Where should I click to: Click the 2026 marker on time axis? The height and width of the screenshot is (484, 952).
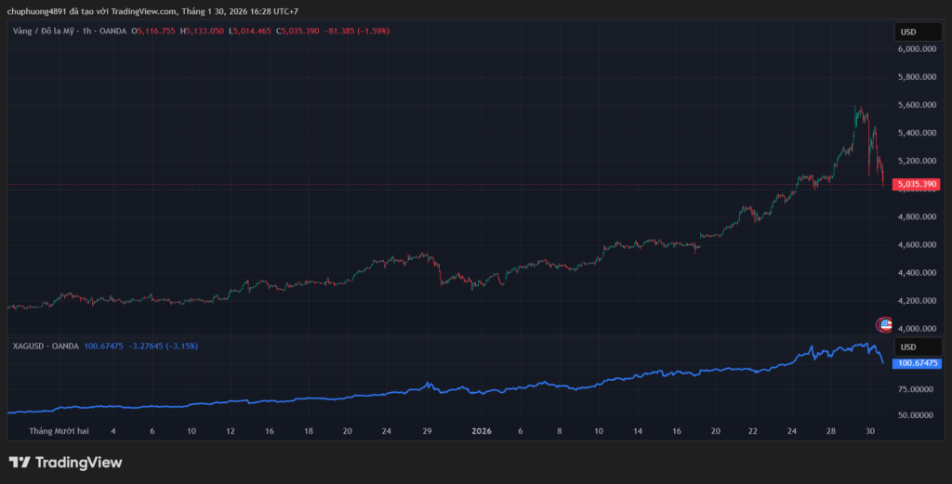481,431
